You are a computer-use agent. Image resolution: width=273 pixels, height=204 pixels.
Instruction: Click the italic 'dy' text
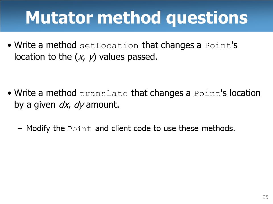79,105
